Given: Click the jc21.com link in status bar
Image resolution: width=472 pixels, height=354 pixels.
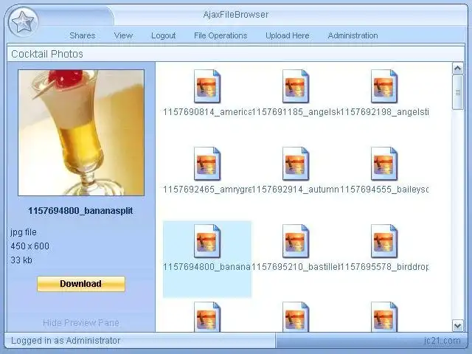Looking at the screenshot, I should [442, 341].
